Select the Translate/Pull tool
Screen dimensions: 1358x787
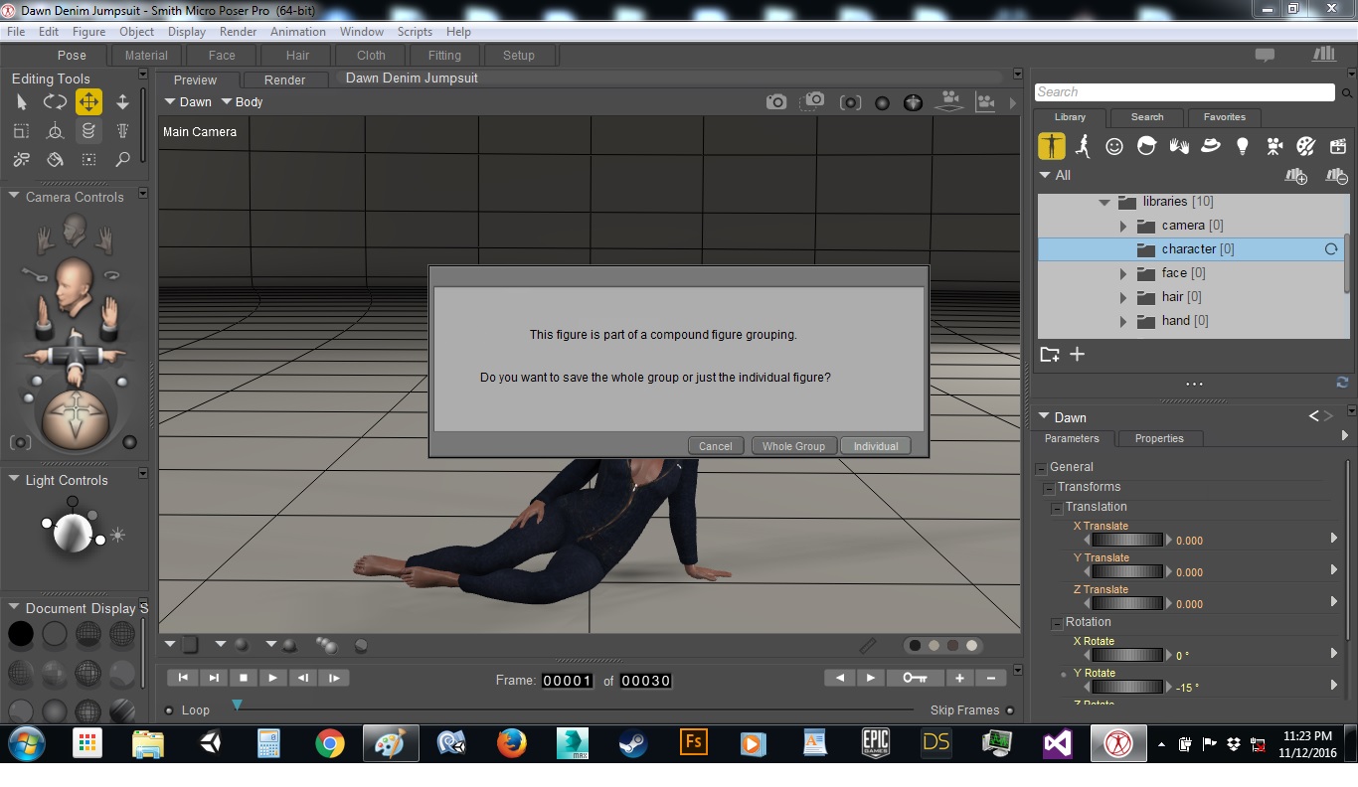coord(88,102)
